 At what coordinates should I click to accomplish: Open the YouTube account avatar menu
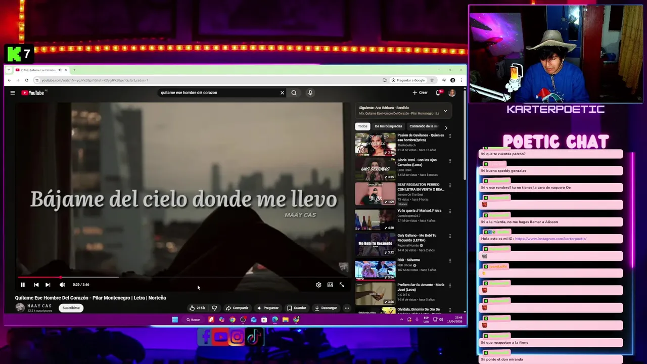coord(452,93)
